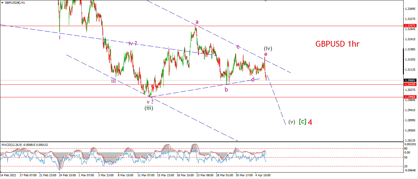Click the magenta wave label 'a'
The image size is (418, 179).
click(197, 22)
